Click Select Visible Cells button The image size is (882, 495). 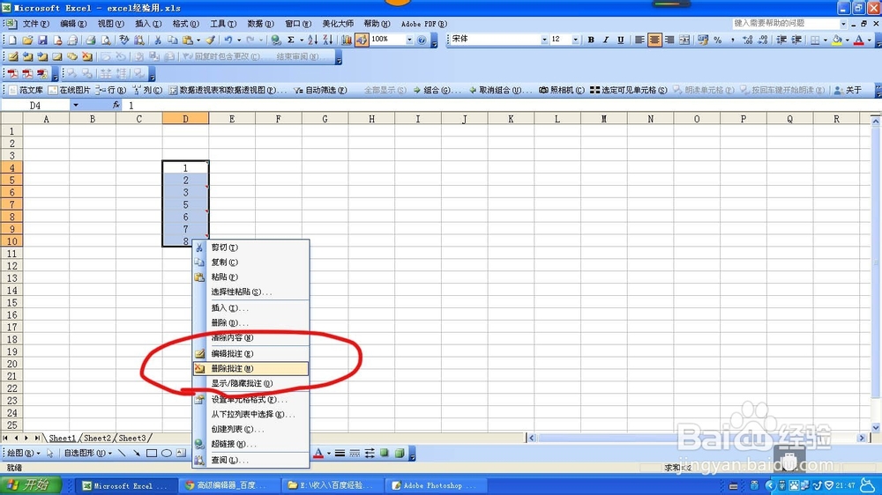[x=628, y=90]
